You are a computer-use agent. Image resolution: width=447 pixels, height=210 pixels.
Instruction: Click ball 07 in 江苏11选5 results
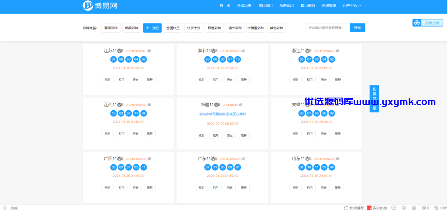coord(113,60)
